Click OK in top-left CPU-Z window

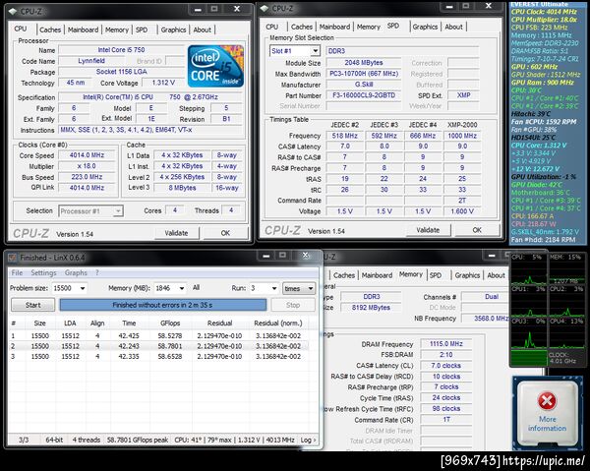pos(225,233)
